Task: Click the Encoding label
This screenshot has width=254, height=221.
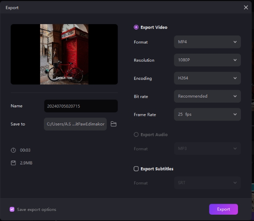Action: (143, 78)
